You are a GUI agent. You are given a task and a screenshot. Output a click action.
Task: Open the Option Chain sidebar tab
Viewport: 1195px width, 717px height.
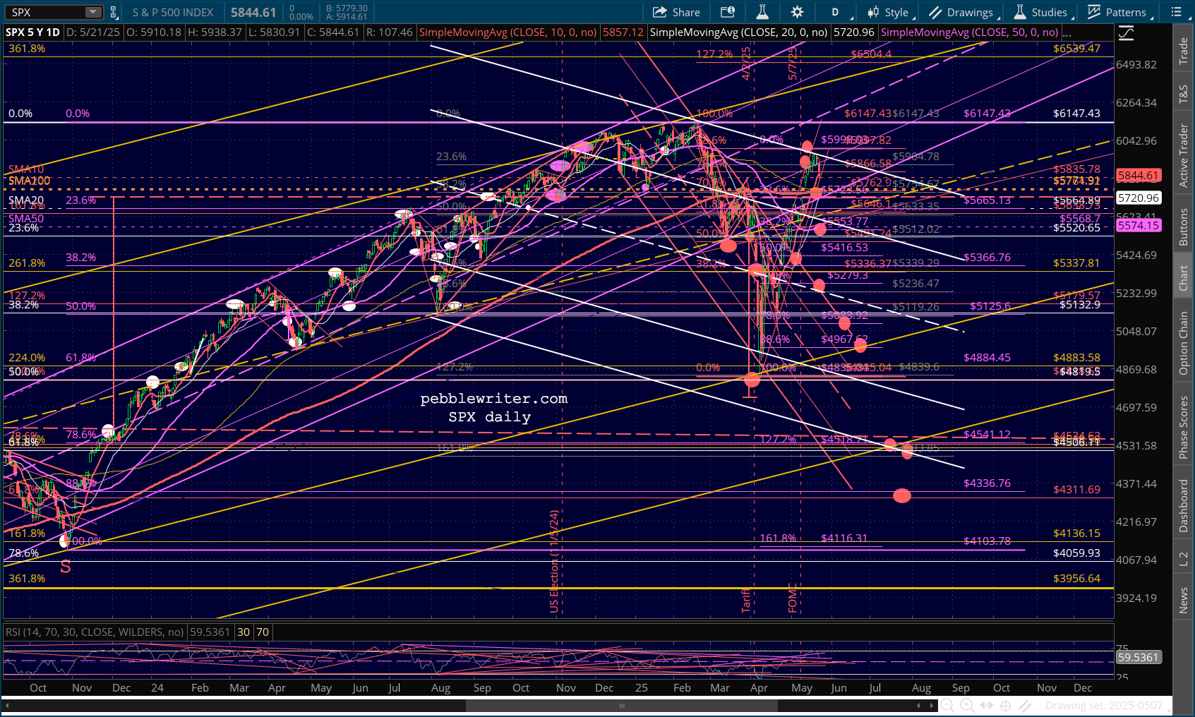click(x=1184, y=344)
